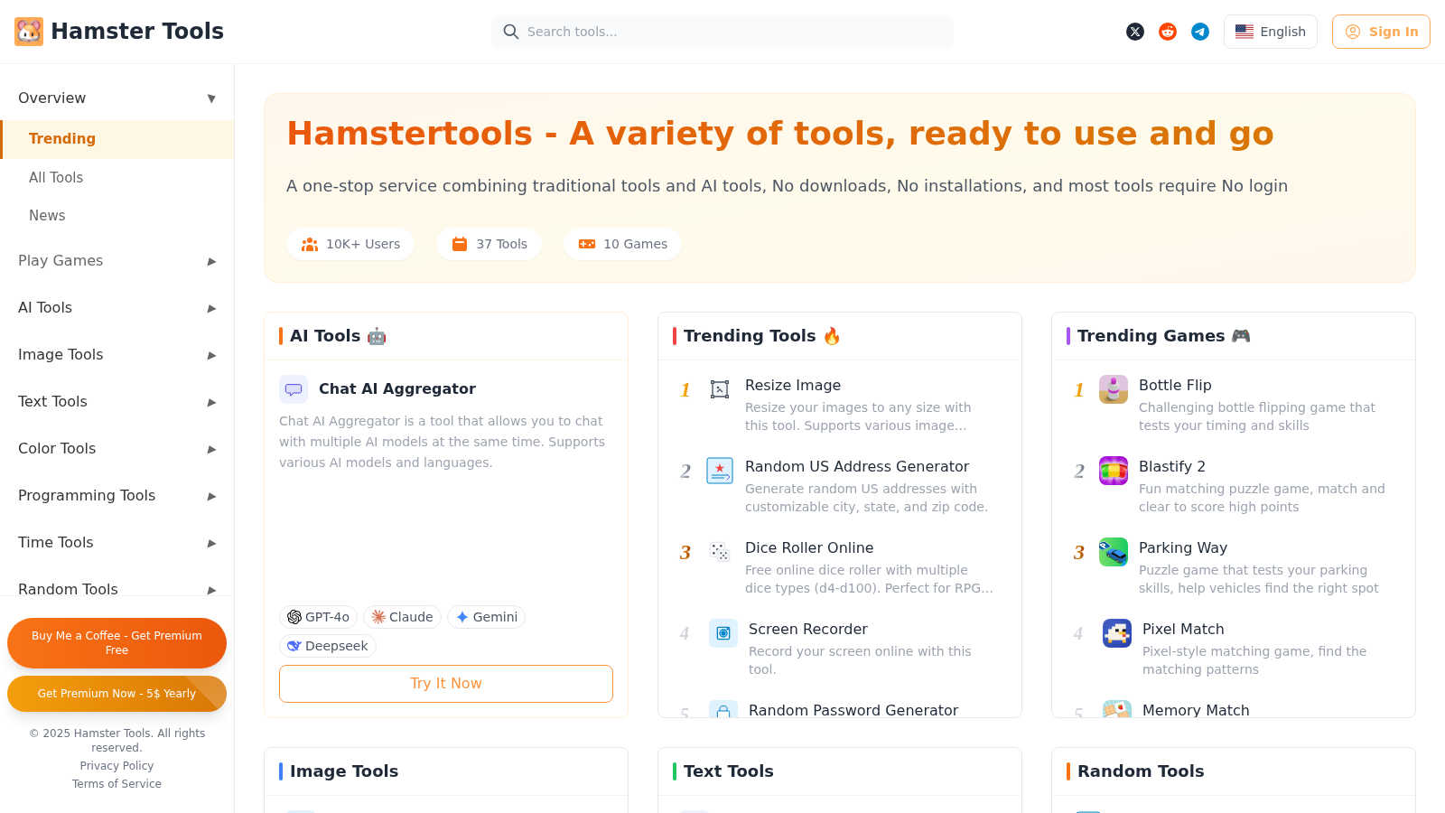Select All Tools in the sidebar
Screen dimensions: 1445x813
click(x=117, y=177)
